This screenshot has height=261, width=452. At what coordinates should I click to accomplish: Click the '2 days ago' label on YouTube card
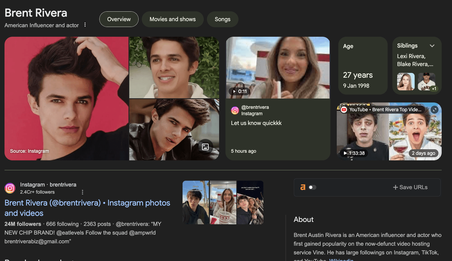coord(423,153)
